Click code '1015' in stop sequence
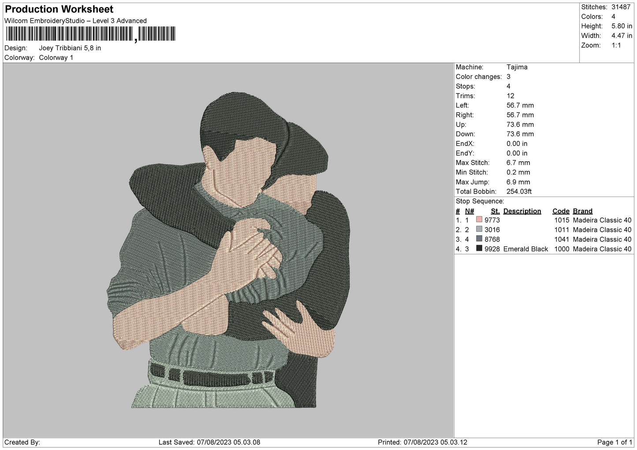637x450 pixels. pos(562,220)
